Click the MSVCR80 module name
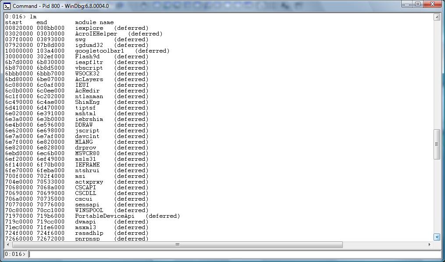This screenshot has width=445, height=262. coord(87,153)
